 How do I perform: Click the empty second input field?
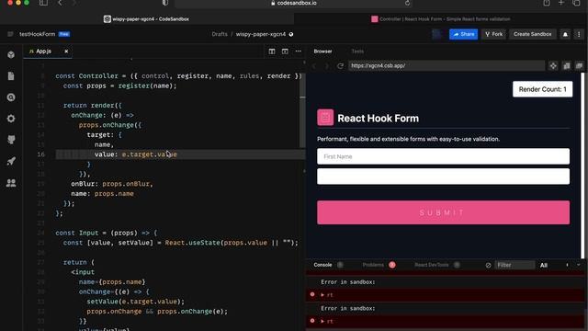click(x=443, y=177)
